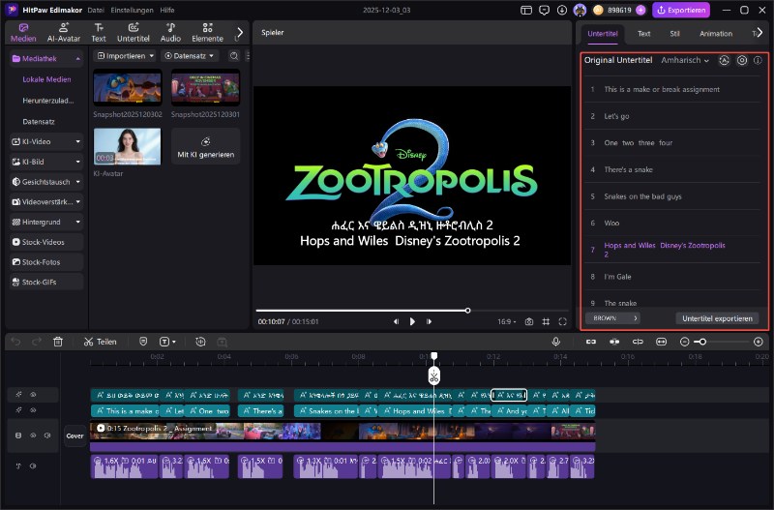The width and height of the screenshot is (774, 510).
Task: Open the Amharisch language dropdown
Action: tap(685, 60)
